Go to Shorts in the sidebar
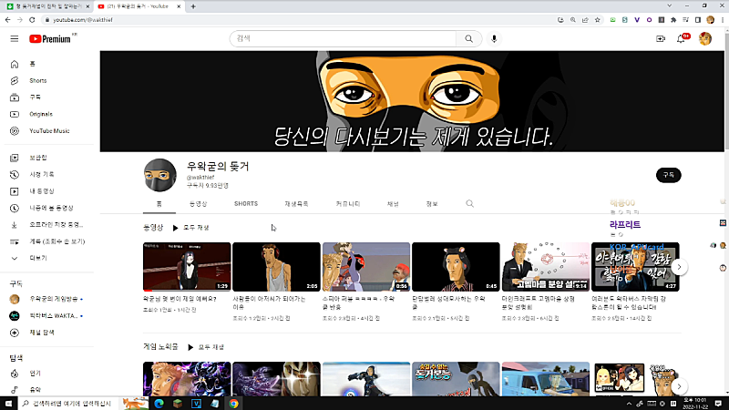The image size is (729, 410). 37,80
